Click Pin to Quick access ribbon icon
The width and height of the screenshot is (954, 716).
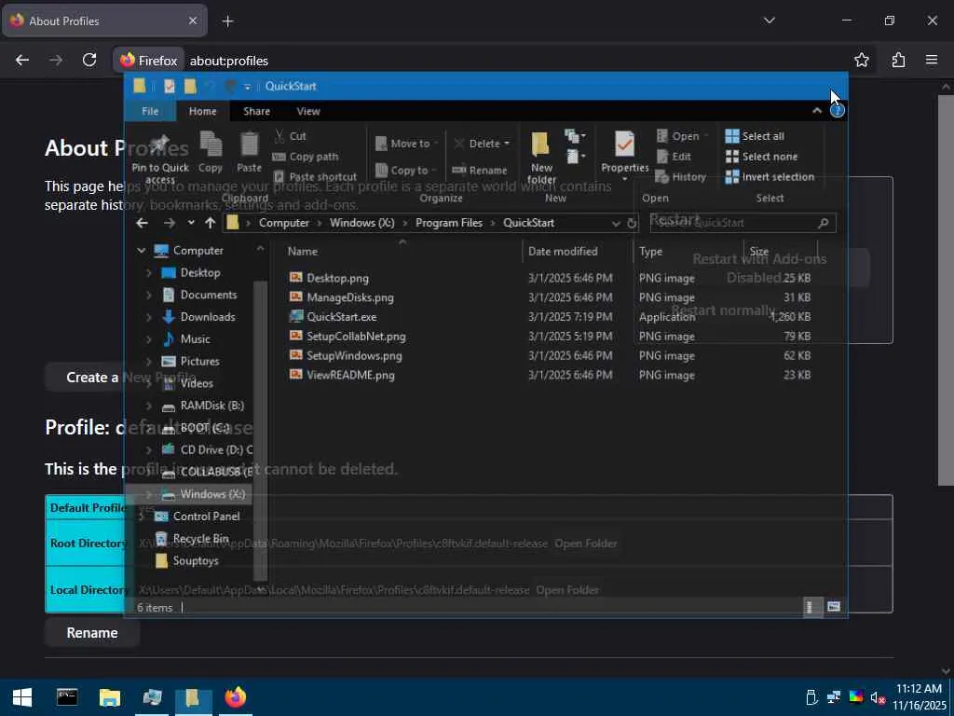click(x=160, y=158)
